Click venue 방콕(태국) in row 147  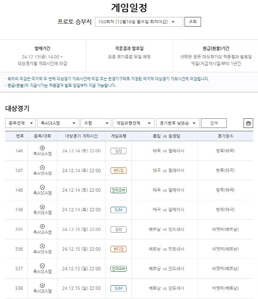click(x=226, y=170)
